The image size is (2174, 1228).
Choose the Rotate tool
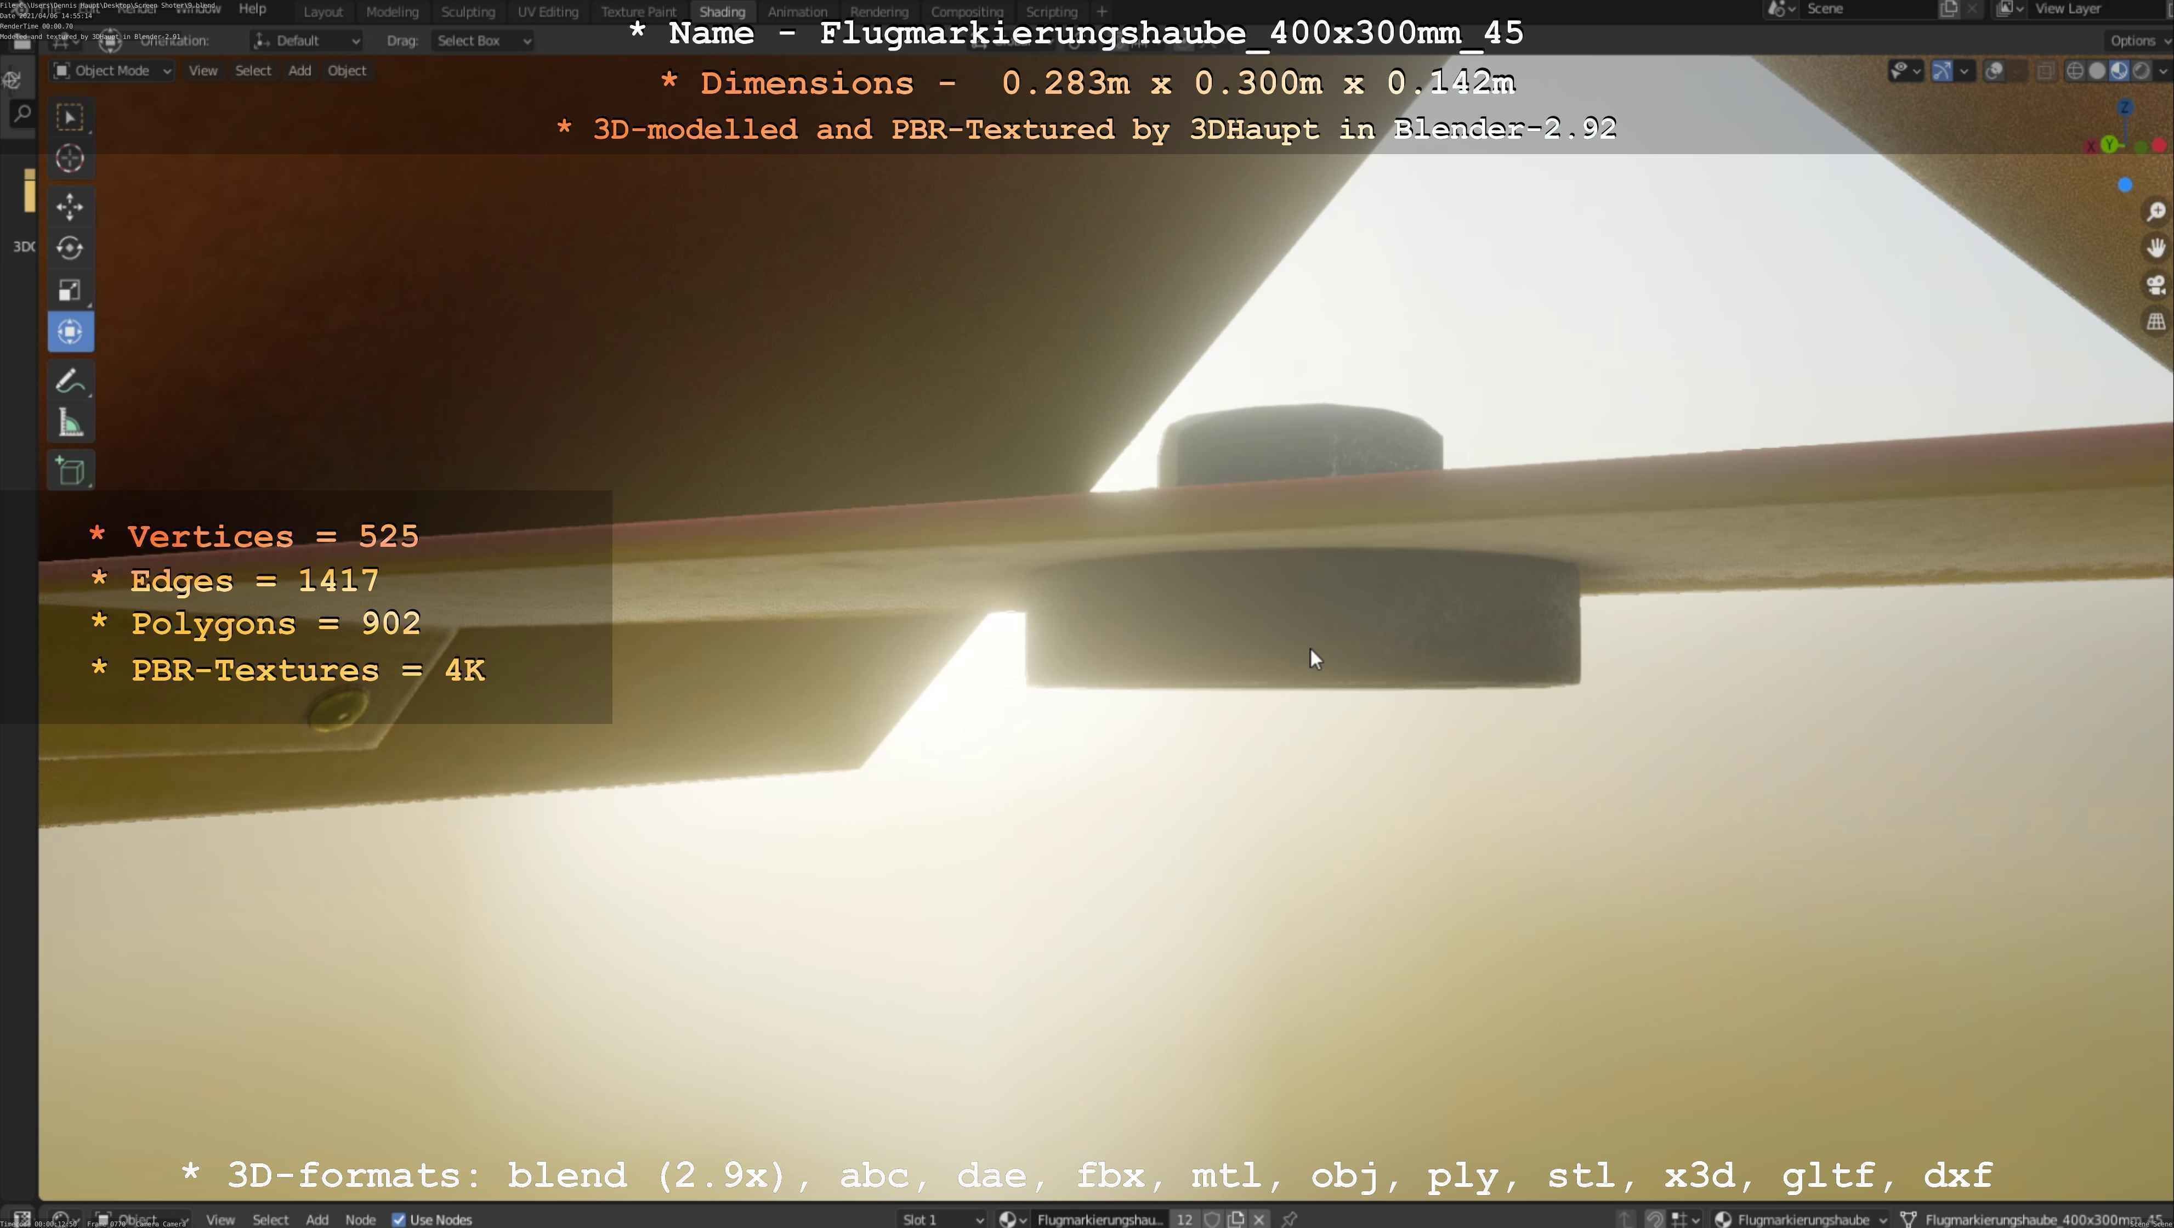point(70,248)
